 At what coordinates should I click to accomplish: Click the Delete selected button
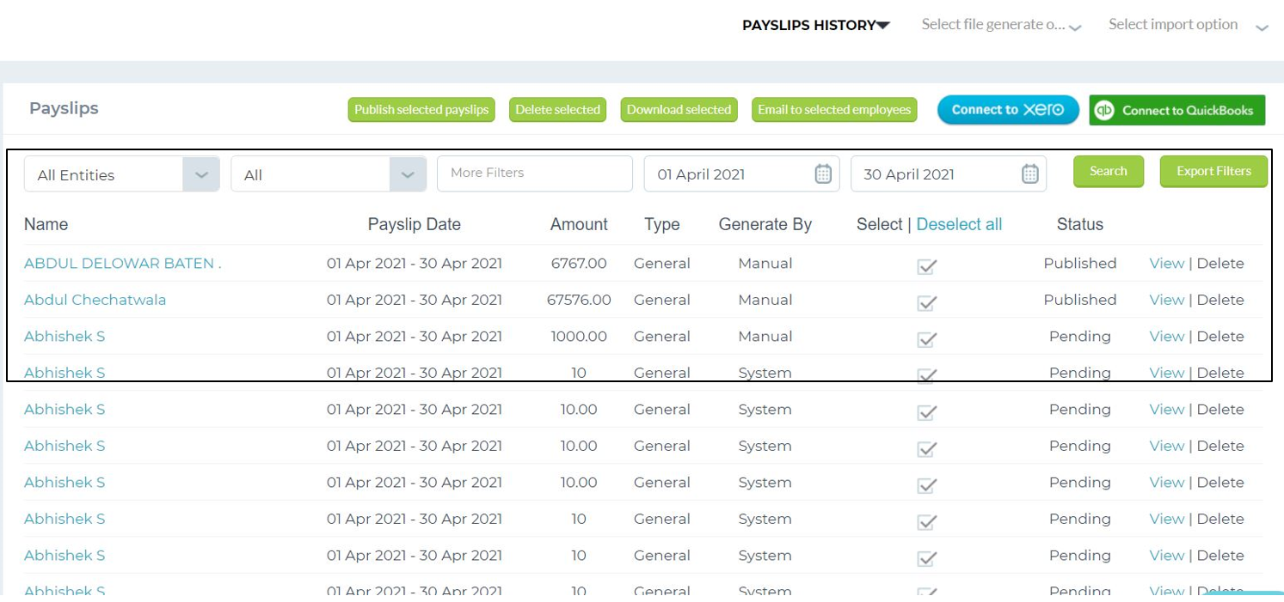558,110
